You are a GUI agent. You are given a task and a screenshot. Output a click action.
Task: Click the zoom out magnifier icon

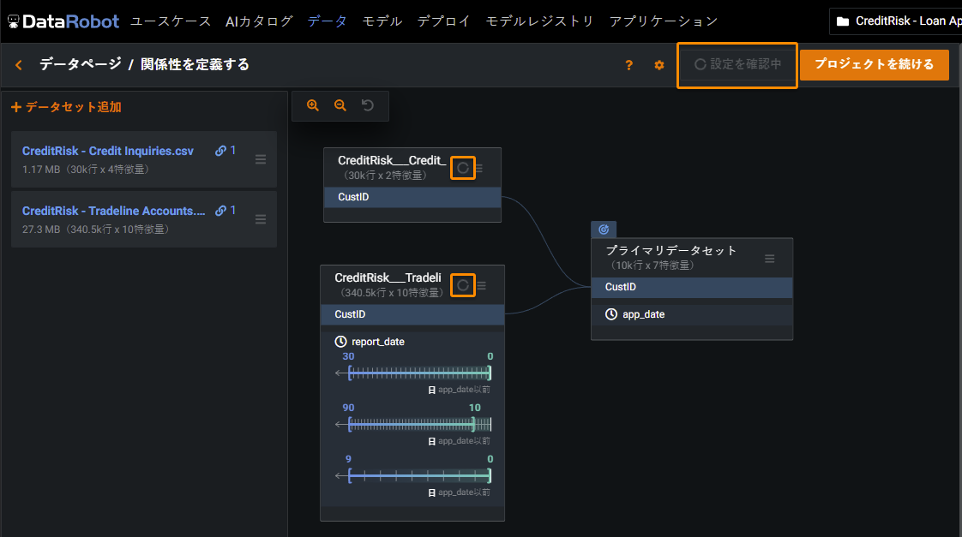click(340, 105)
